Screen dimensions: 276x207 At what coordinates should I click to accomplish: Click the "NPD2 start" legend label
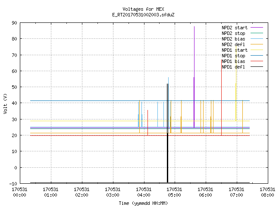click(235, 28)
